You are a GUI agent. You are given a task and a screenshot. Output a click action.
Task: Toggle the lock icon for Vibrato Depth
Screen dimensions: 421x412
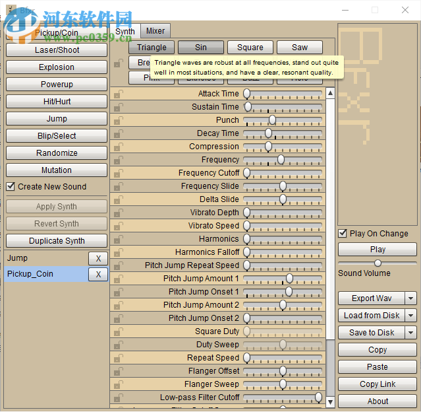tap(118, 213)
